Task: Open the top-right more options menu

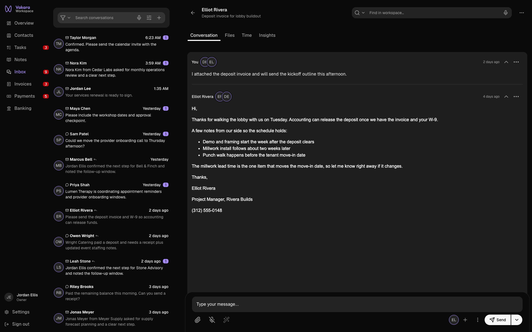Action: coord(522,13)
